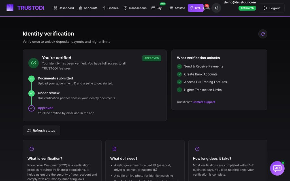The height and width of the screenshot is (181, 290).
Task: Click the Under review step title
Action: (x=49, y=93)
